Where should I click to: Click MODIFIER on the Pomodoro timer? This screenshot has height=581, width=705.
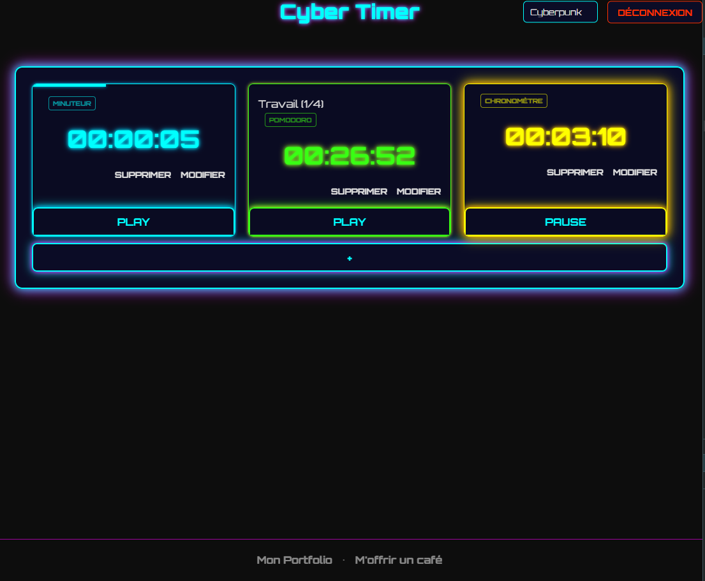coord(419,191)
